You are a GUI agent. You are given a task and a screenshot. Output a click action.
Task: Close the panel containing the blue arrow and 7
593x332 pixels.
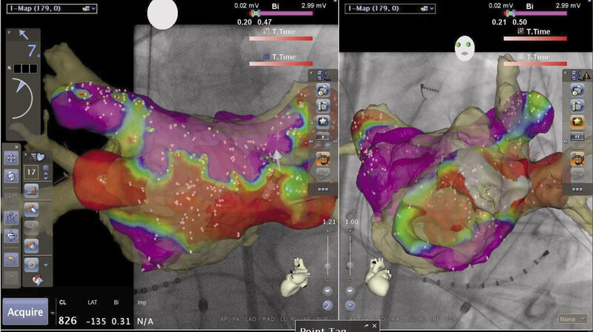(9, 33)
